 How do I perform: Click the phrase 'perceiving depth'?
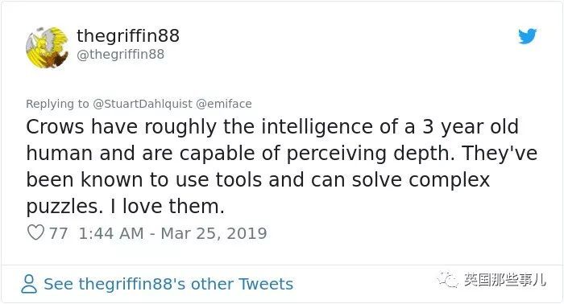(371, 154)
